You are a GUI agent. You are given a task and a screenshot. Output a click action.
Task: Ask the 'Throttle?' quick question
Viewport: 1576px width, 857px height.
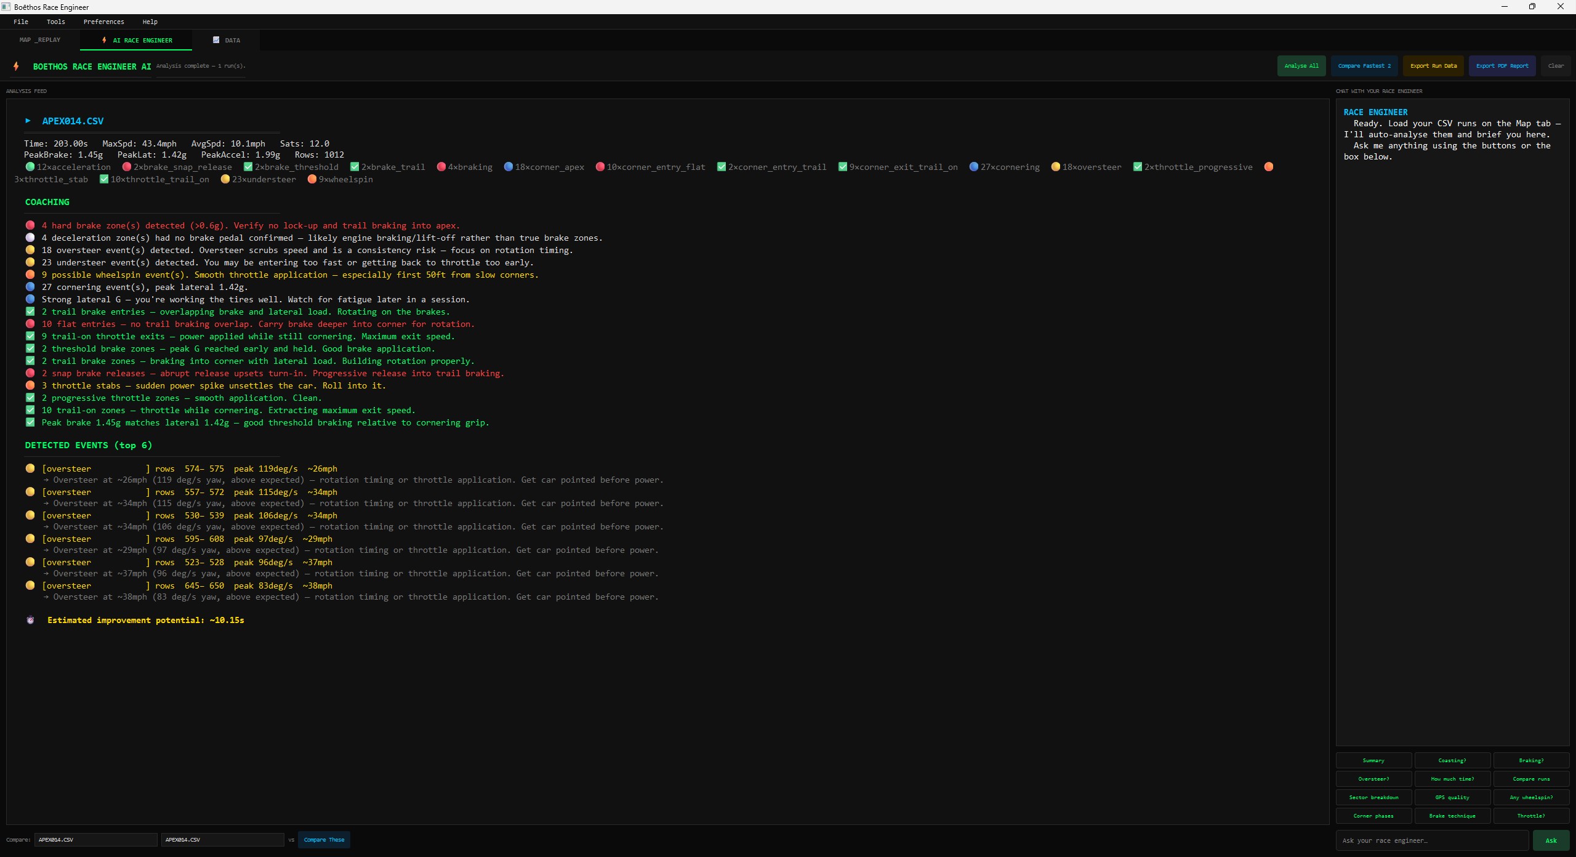pyautogui.click(x=1531, y=816)
